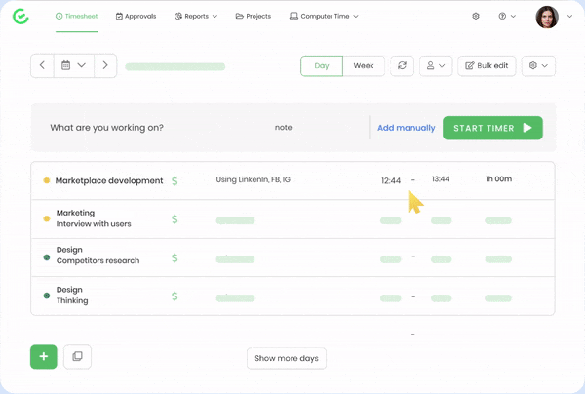The width and height of the screenshot is (585, 394).
Task: Click 'What are you working on?' field
Action: tap(106, 128)
